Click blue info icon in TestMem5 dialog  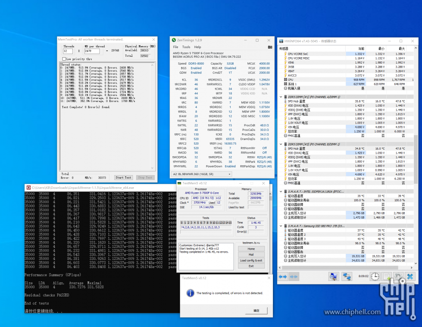[x=190, y=293]
